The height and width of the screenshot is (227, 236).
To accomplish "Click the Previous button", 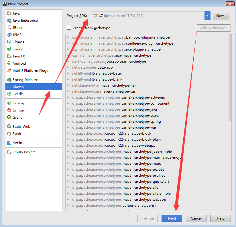I will point(147,218).
